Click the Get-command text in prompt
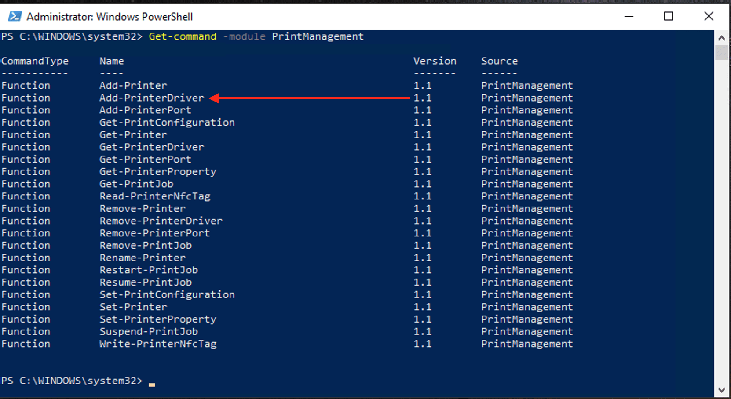The width and height of the screenshot is (731, 399). pos(183,36)
